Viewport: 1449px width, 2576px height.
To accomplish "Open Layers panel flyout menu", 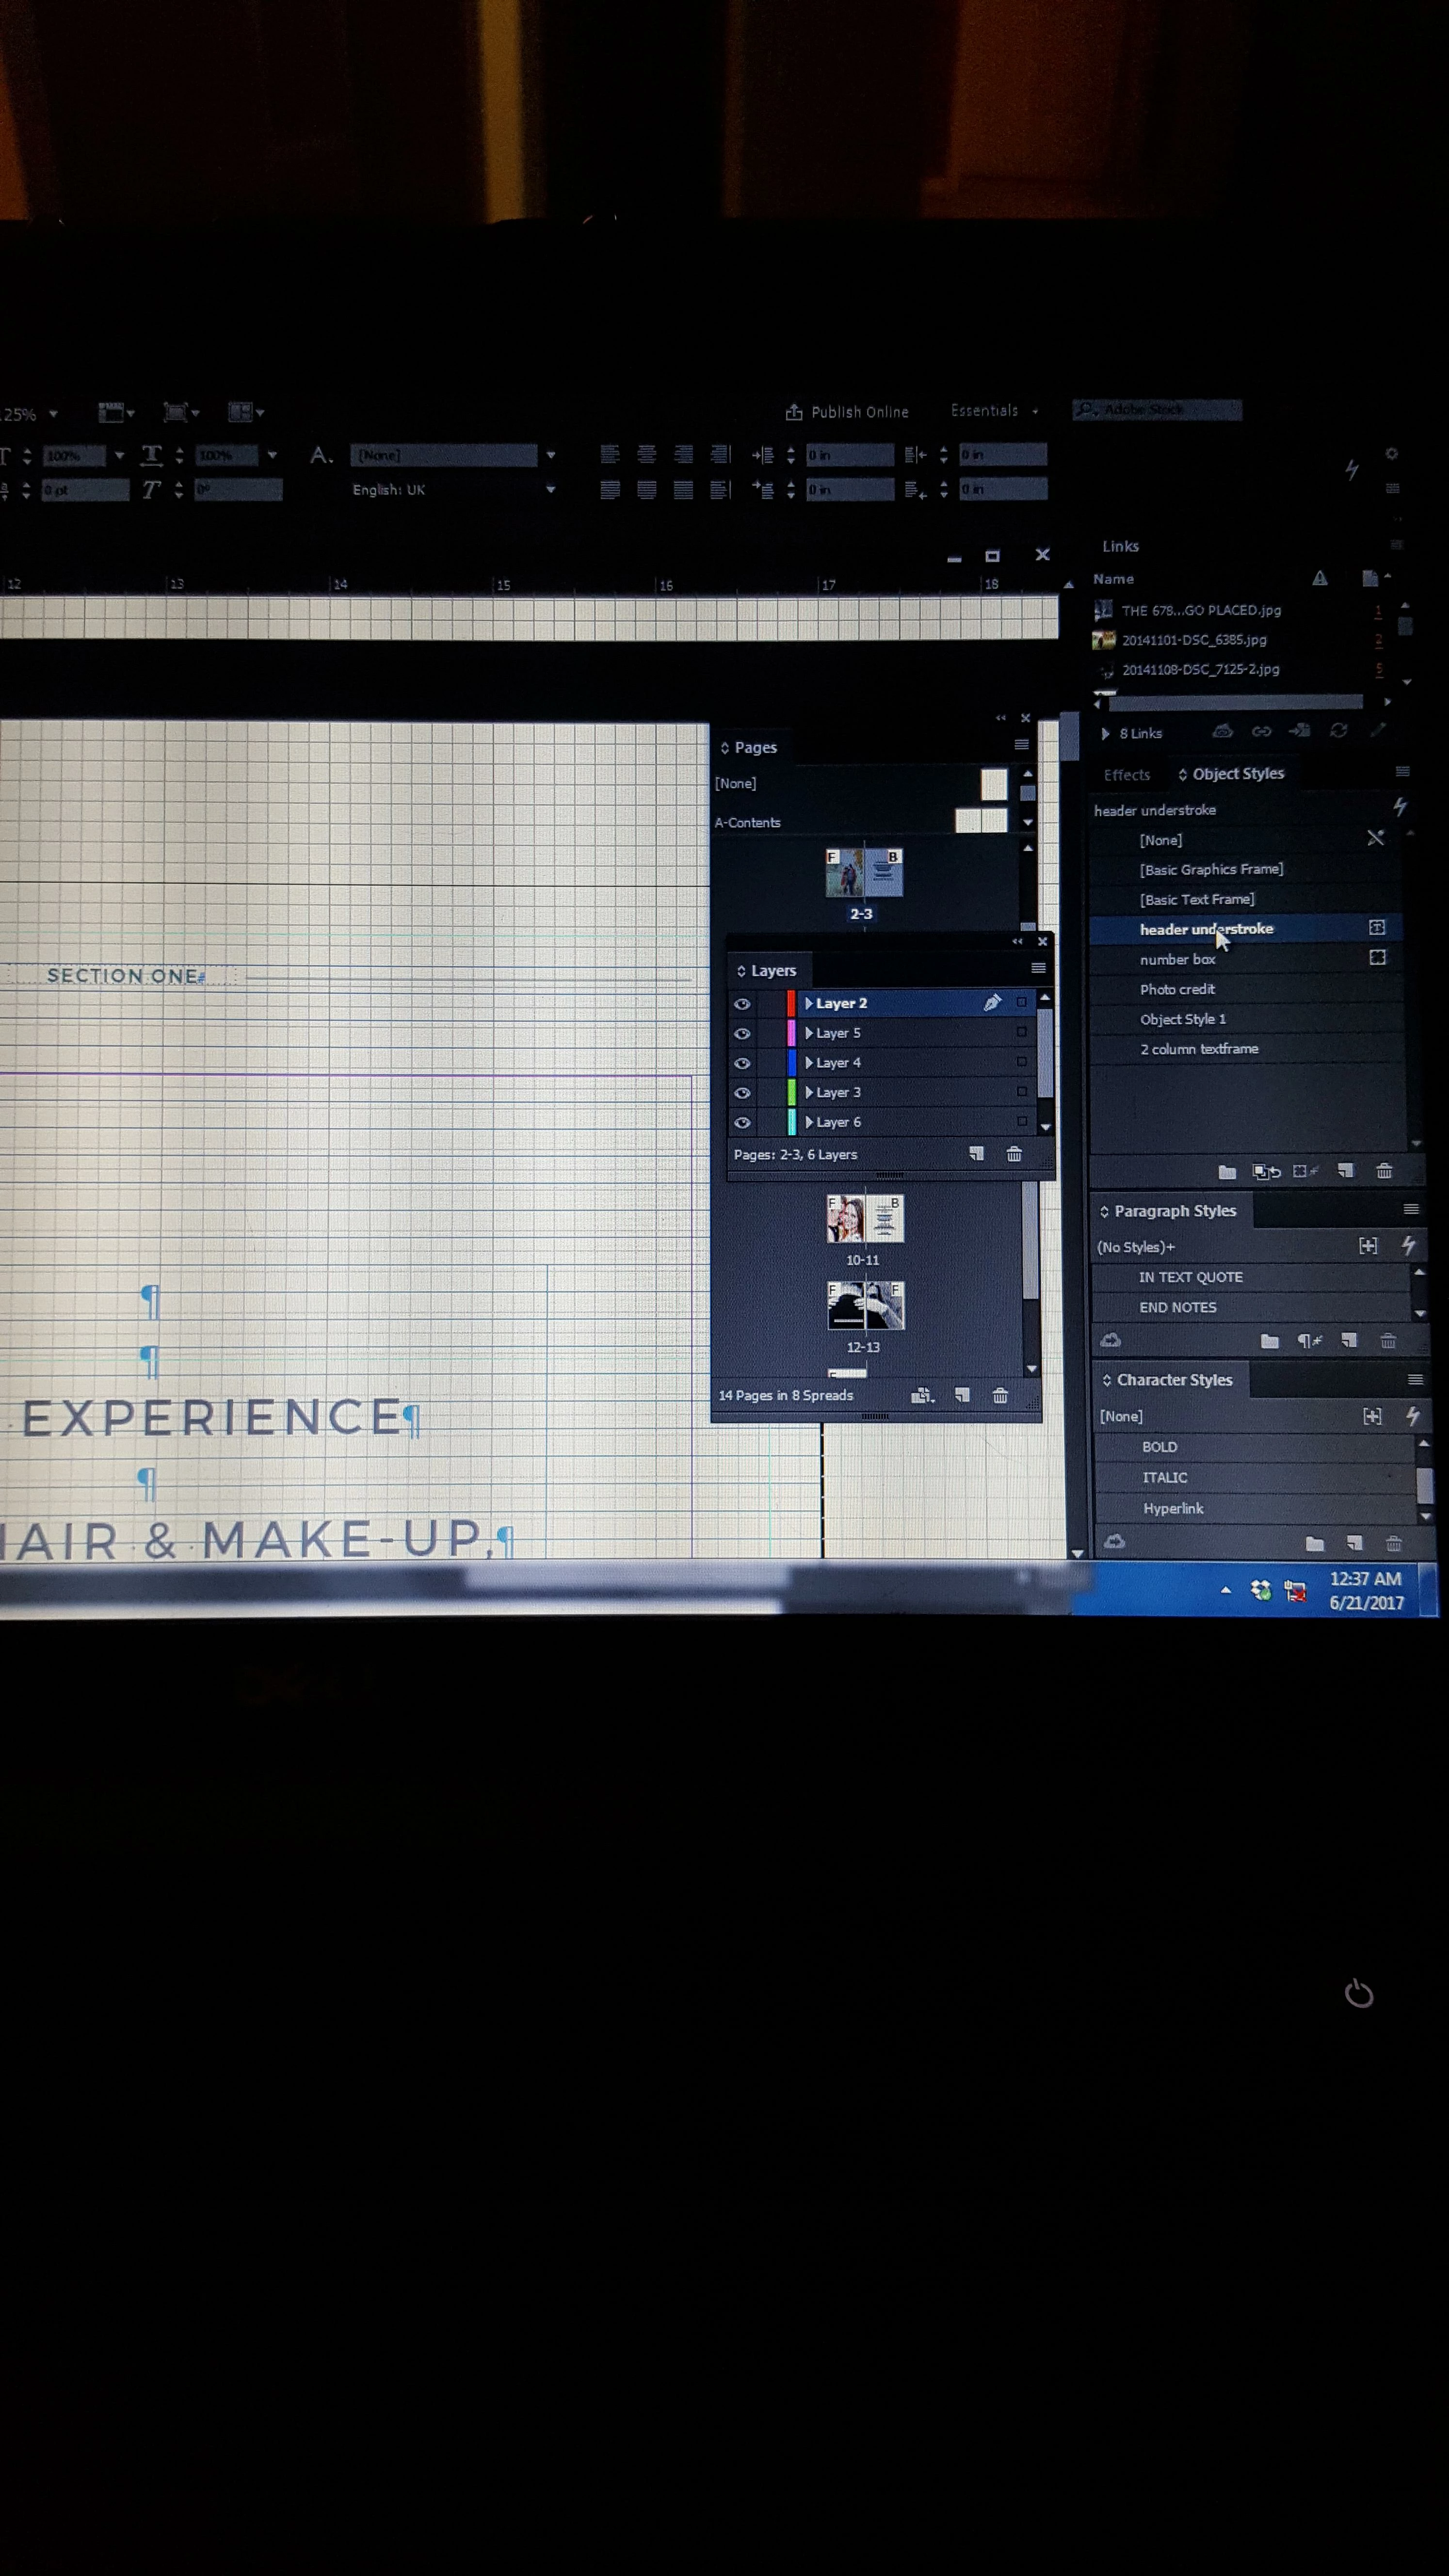I will tap(1038, 968).
